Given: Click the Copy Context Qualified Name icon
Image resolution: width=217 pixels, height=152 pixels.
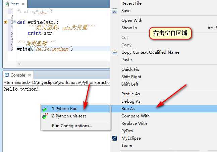Looking at the screenshot, I should pyautogui.click(x=114, y=52).
